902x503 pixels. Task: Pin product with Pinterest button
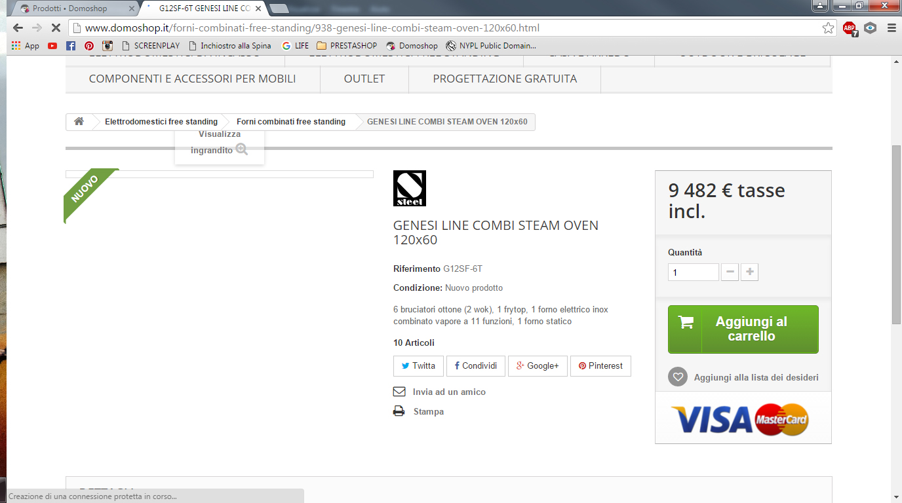point(600,366)
